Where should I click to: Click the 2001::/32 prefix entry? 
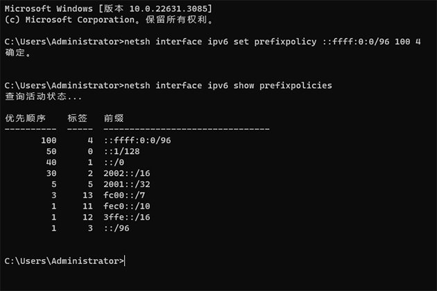click(x=127, y=184)
